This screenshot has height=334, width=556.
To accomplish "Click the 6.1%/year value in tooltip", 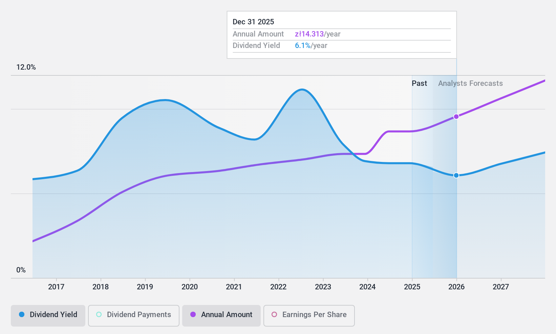I will click(311, 46).
